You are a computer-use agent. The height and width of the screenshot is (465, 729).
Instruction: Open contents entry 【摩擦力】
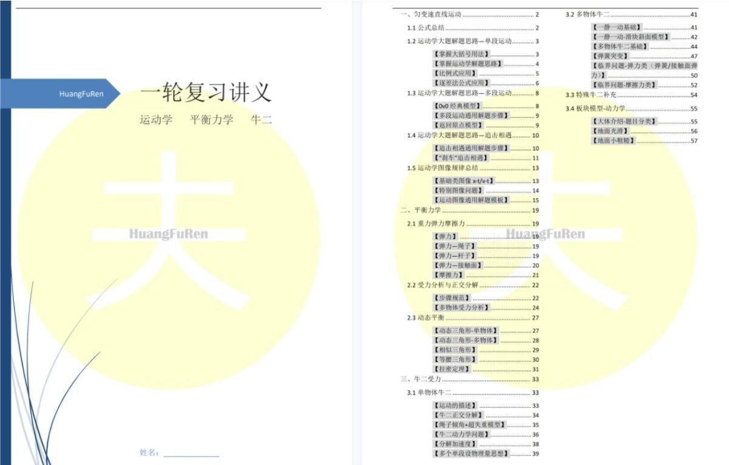pos(486,275)
